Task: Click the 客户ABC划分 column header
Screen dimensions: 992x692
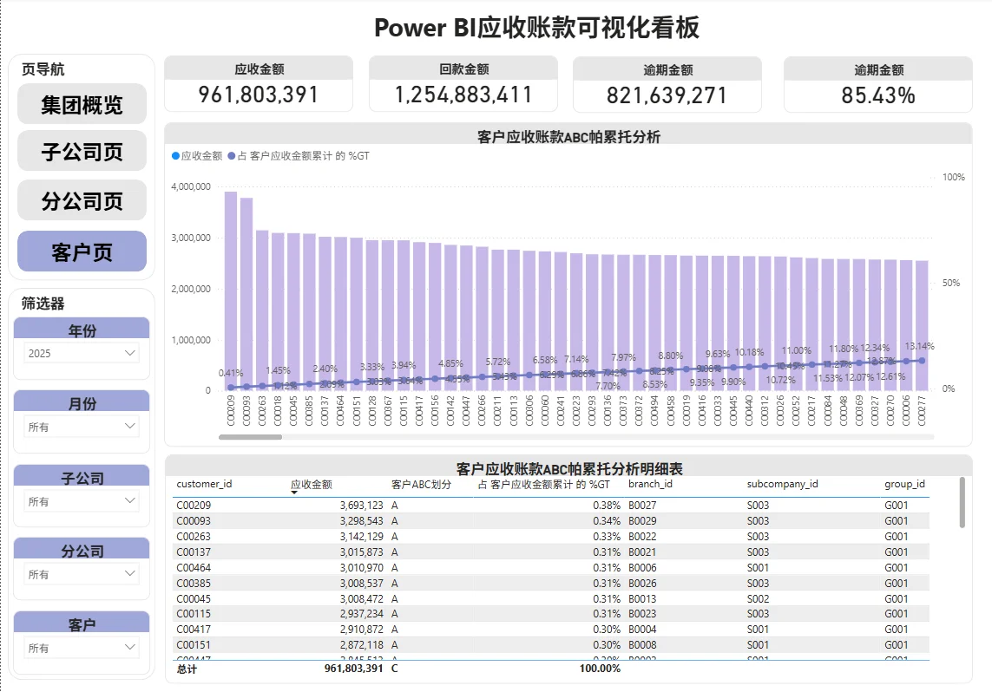Action: 421,485
